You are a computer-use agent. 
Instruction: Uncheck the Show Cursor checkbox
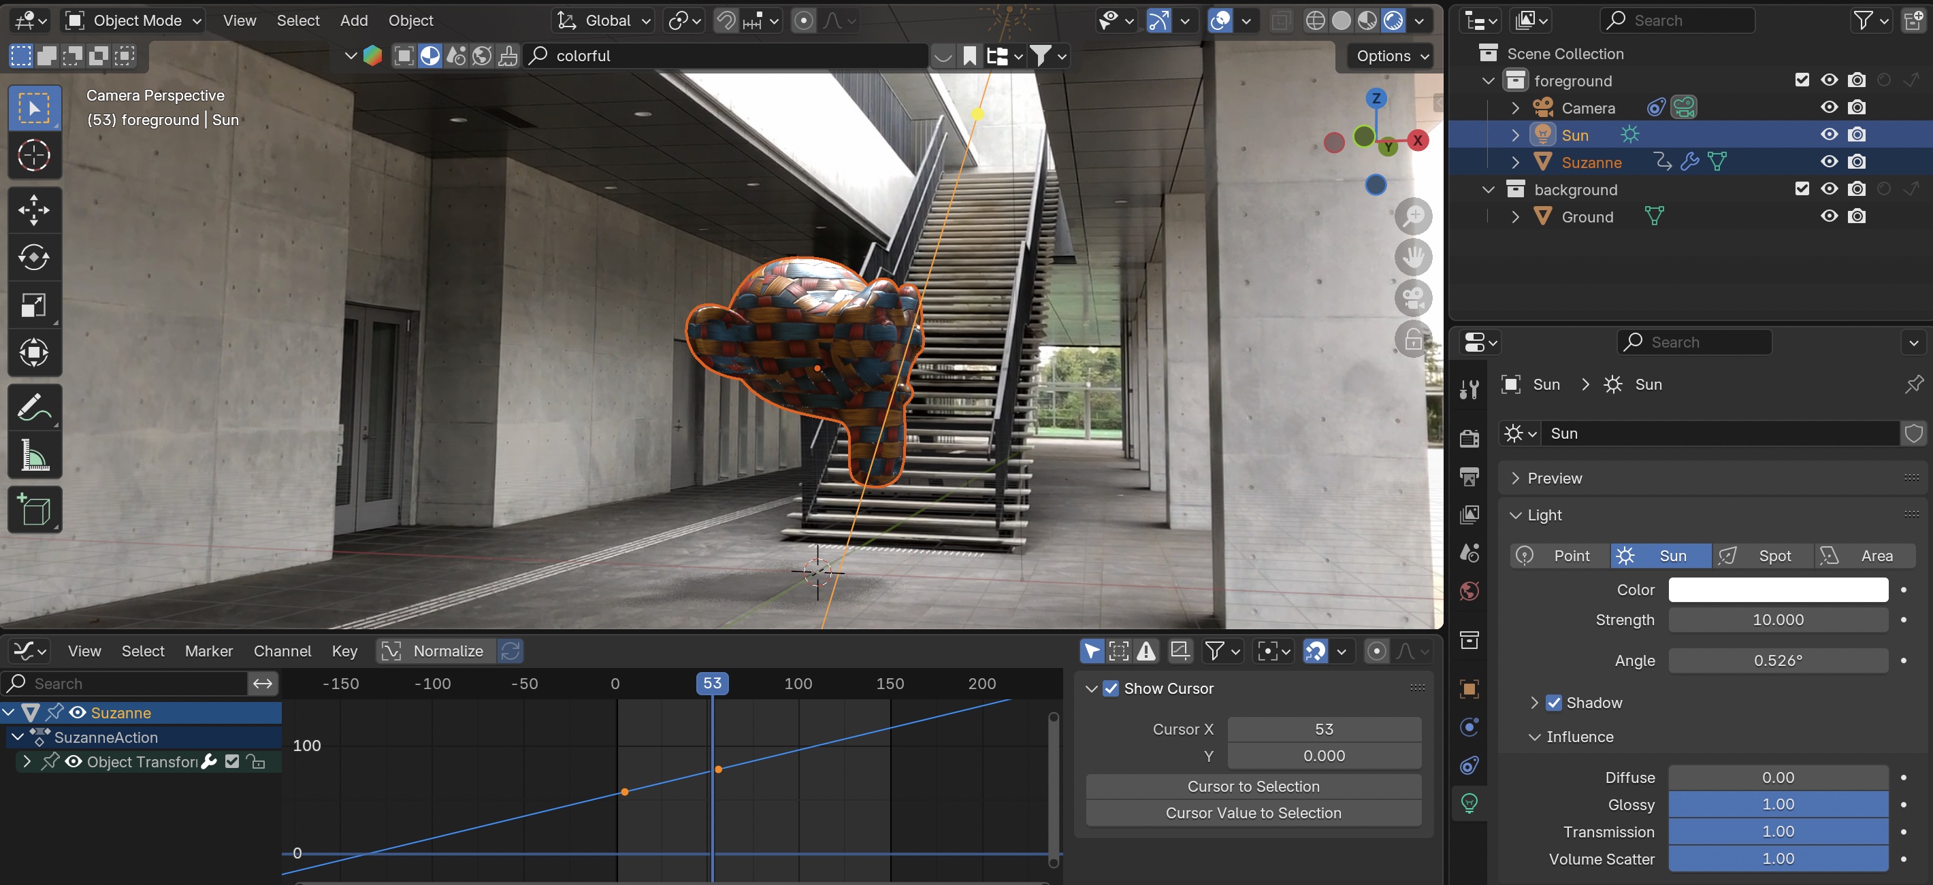click(1111, 688)
